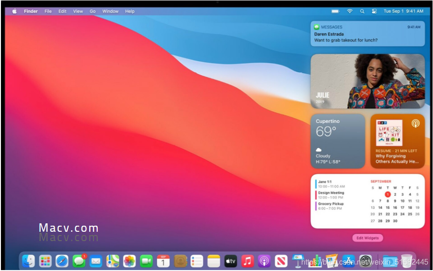Open the 'Jane 1:1' calendar event
The image size is (433, 271).
click(x=331, y=184)
